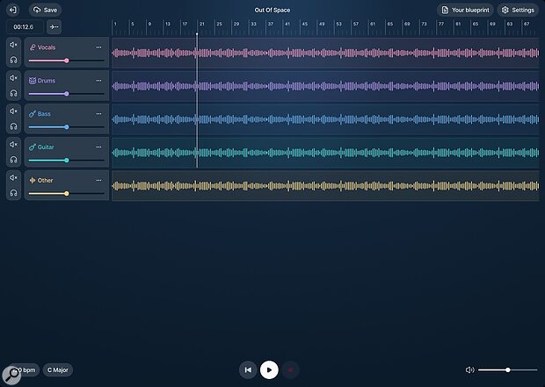545x387 pixels.
Task: Click the master volume speaker icon
Action: point(470,370)
